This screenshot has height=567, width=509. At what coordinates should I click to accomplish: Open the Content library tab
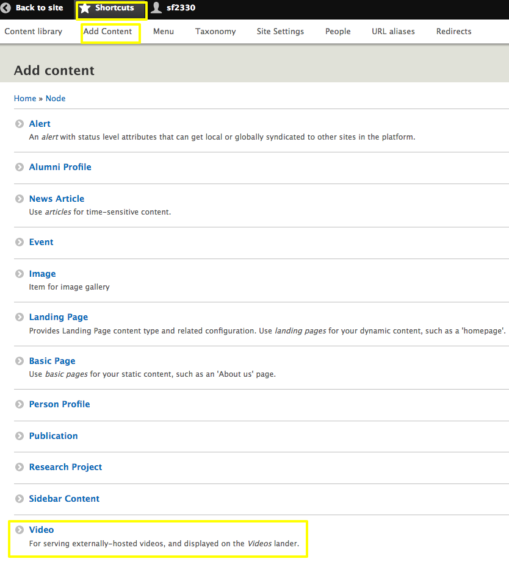(x=34, y=32)
